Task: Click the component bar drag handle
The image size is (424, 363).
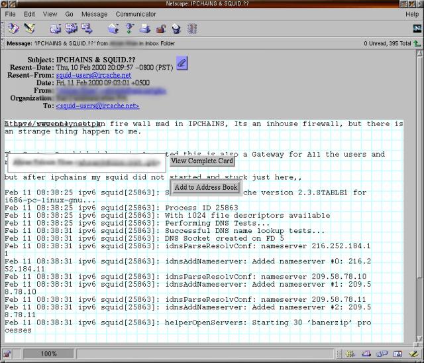Action: 339,354
